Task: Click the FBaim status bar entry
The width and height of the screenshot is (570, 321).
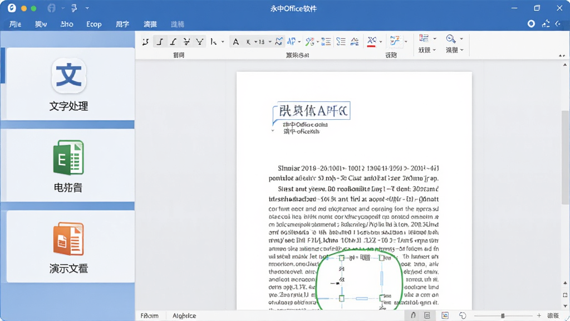Action: pos(149,315)
